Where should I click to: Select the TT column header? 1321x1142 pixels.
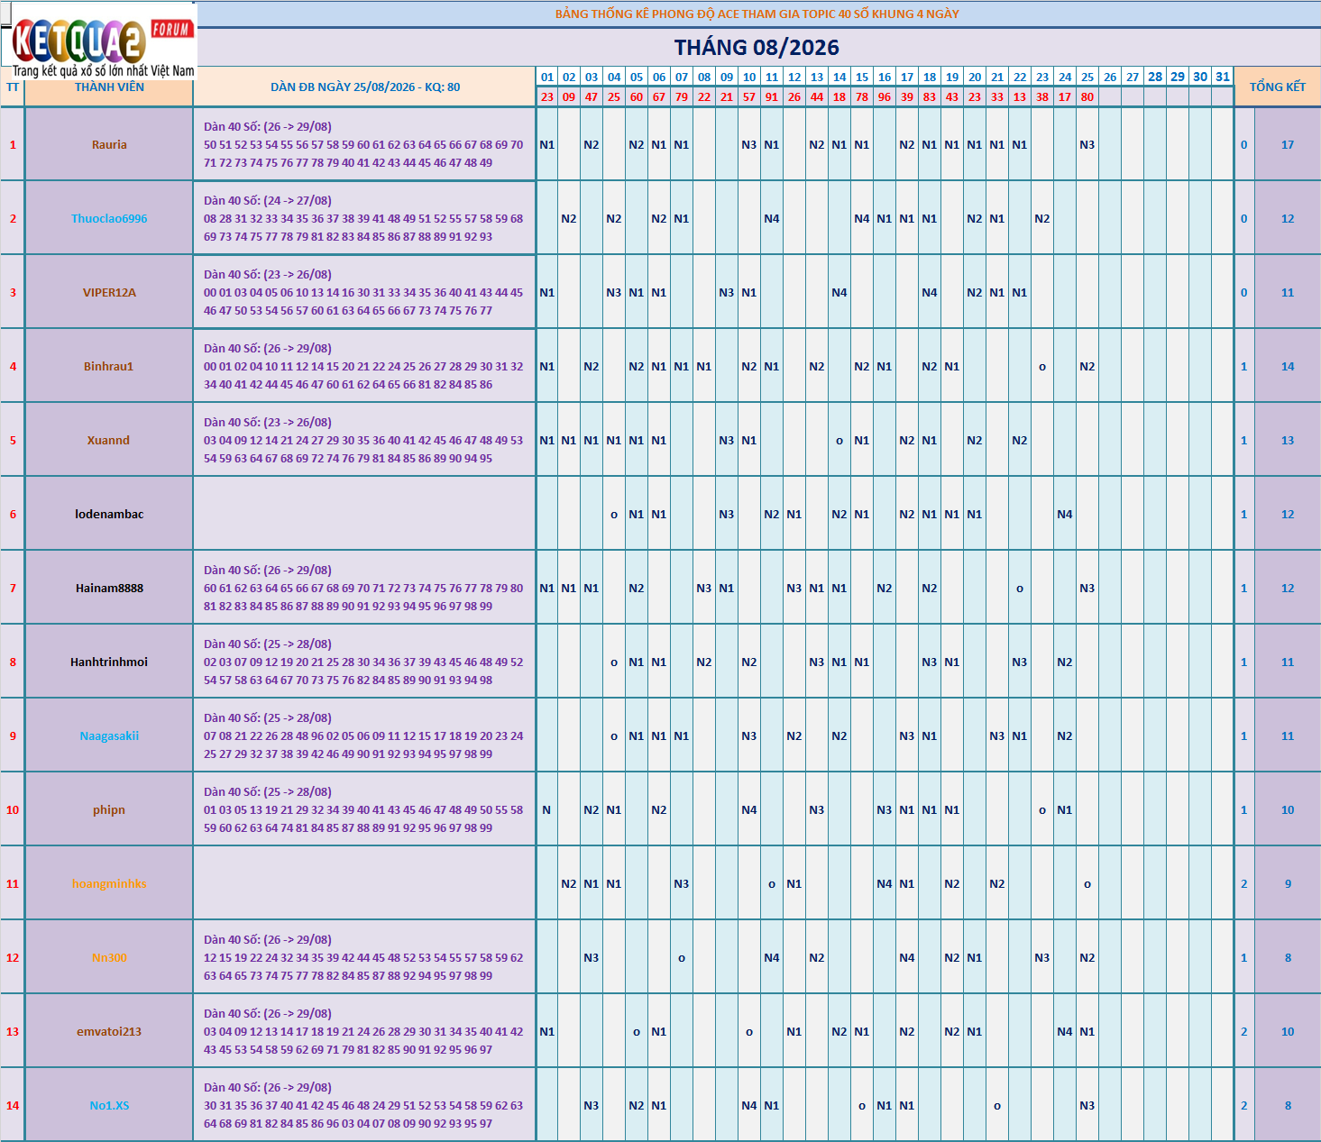pyautogui.click(x=13, y=87)
